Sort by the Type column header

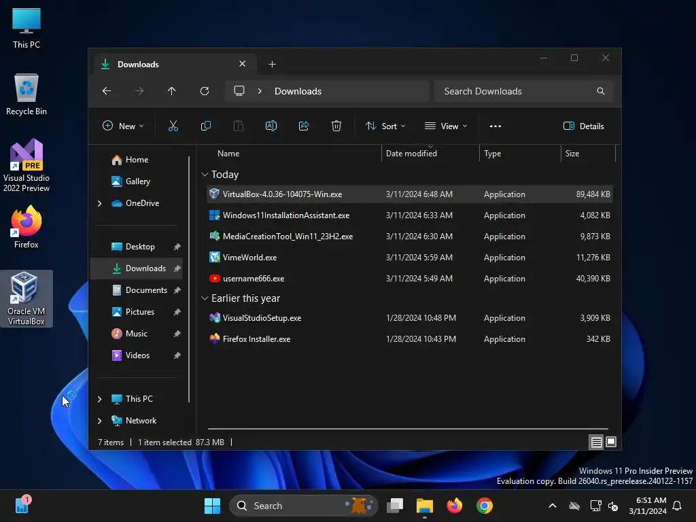[x=520, y=154]
